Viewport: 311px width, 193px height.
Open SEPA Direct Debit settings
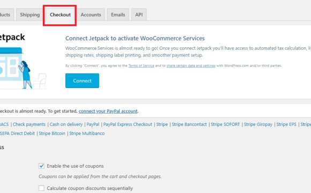(x=17, y=133)
